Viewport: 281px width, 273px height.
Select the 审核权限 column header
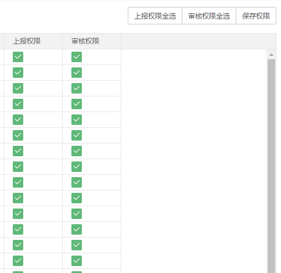(x=92, y=41)
